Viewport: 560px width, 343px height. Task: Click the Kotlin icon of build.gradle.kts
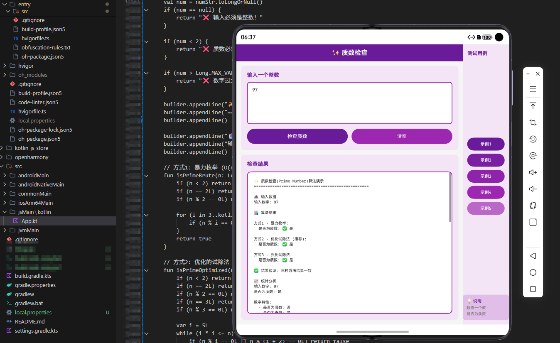pos(9,276)
